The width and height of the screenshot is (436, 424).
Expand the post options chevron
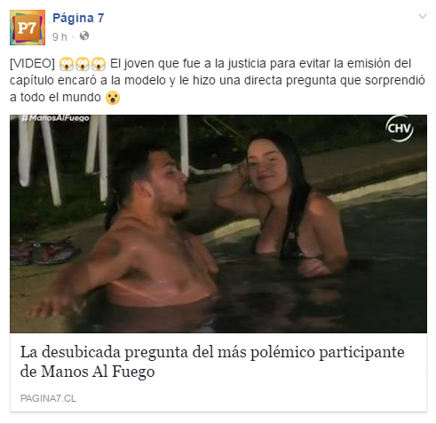click(x=423, y=16)
